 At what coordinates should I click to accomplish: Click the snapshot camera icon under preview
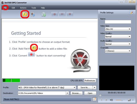point(129,100)
